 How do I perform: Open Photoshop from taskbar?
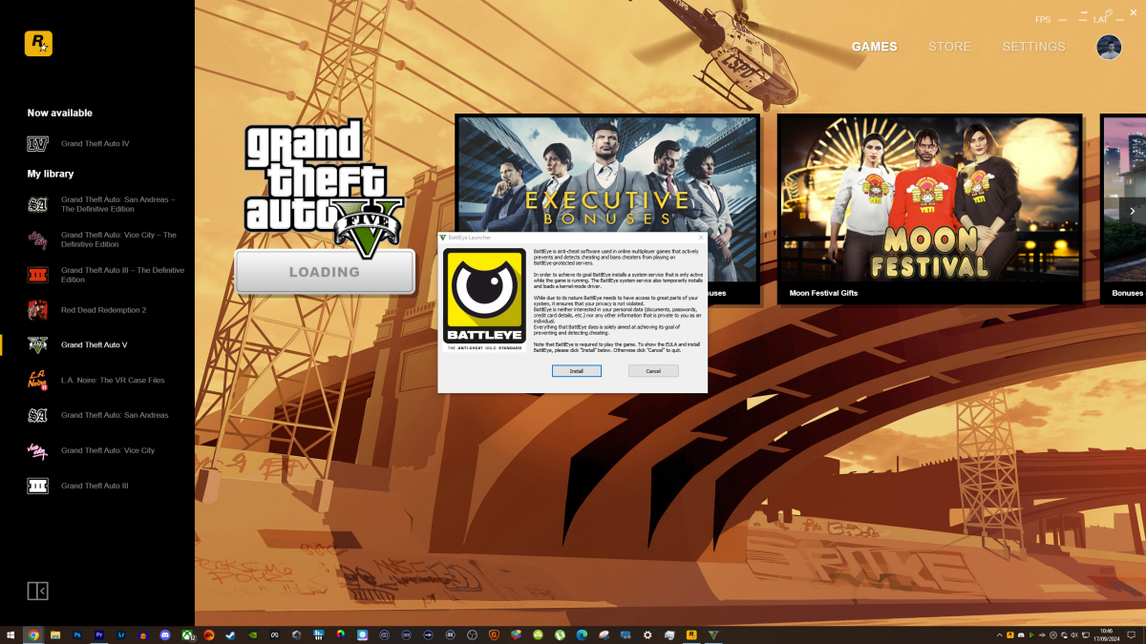click(77, 634)
